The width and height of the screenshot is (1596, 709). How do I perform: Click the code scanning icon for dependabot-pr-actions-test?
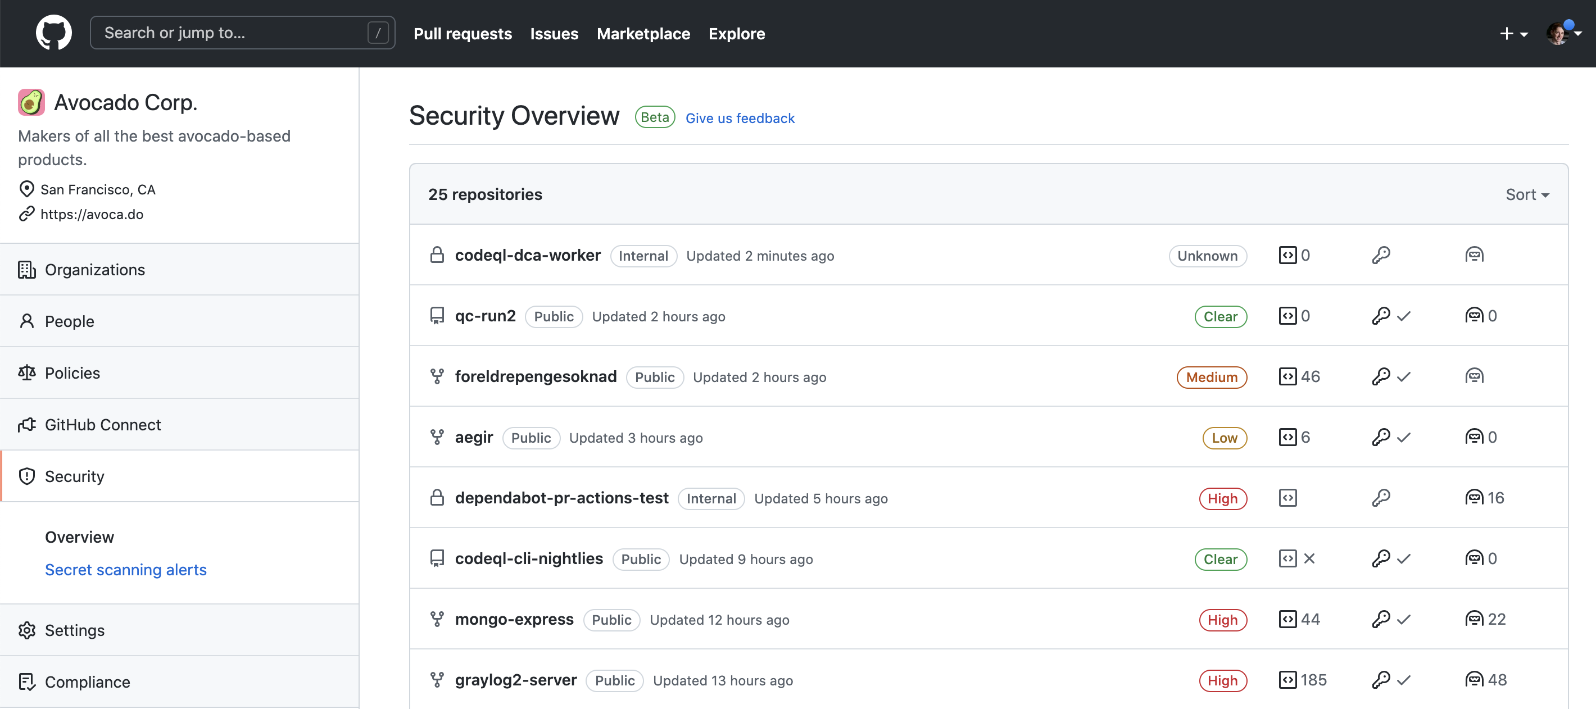pos(1287,498)
